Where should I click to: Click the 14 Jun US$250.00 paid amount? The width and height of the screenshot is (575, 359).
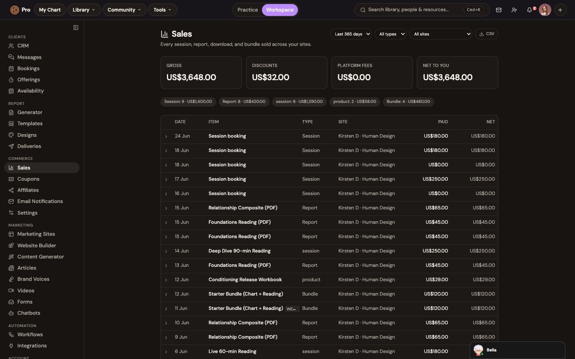coord(435,251)
